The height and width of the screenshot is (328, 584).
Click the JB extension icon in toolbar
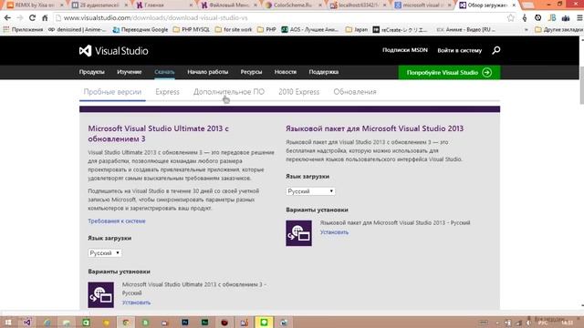coord(552,17)
